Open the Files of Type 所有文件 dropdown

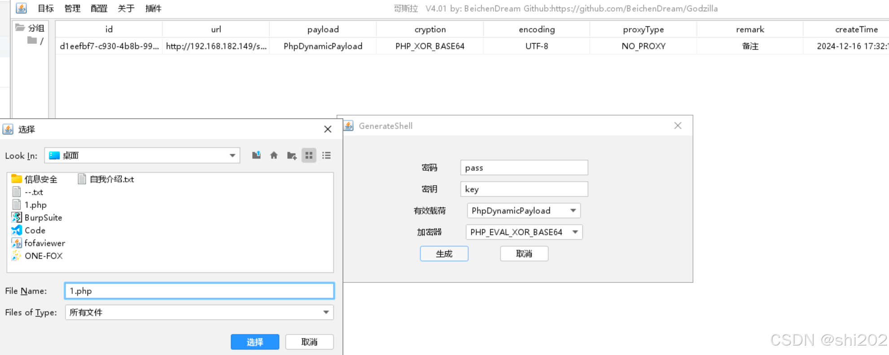199,312
